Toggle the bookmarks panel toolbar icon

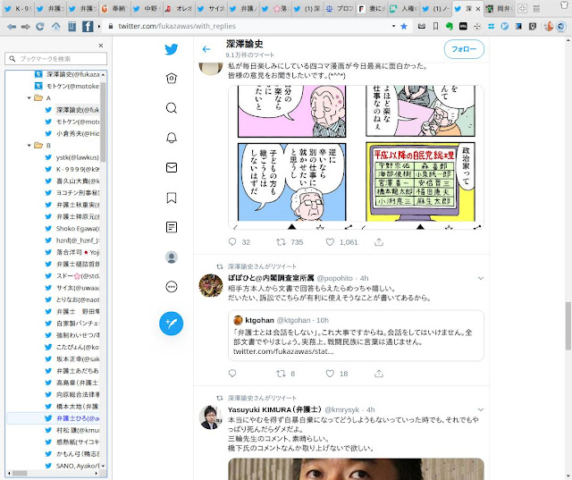[x=71, y=26]
